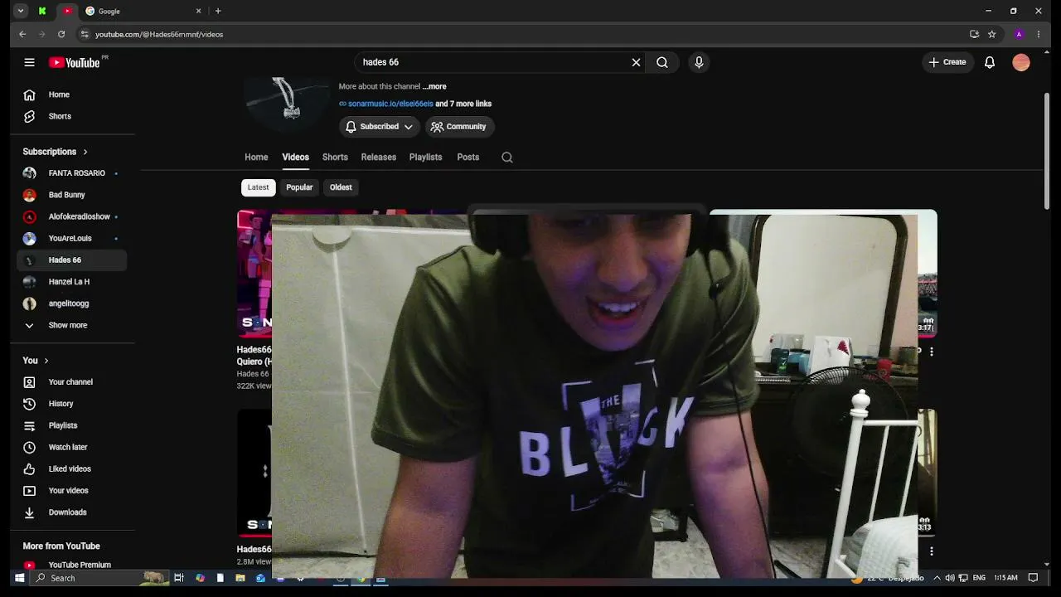
Task: Select the channel Videos tab
Action: tap(295, 157)
